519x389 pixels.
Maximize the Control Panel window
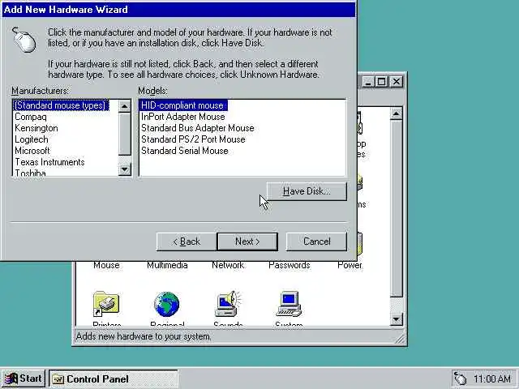[x=381, y=81]
